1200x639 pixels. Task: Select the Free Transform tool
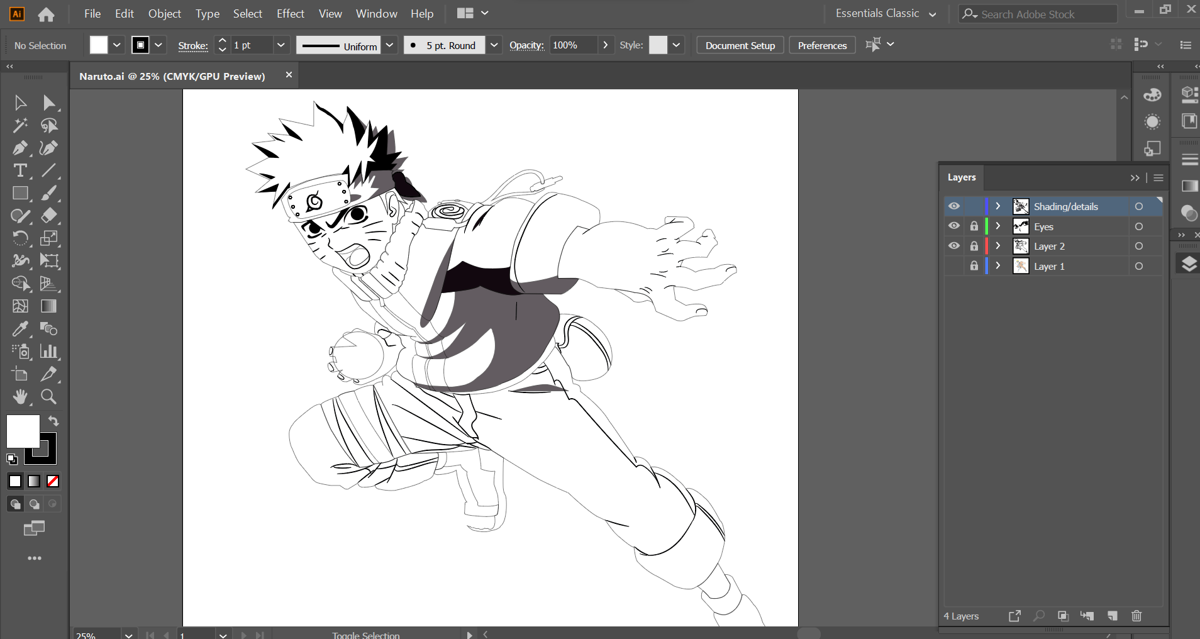tap(49, 261)
